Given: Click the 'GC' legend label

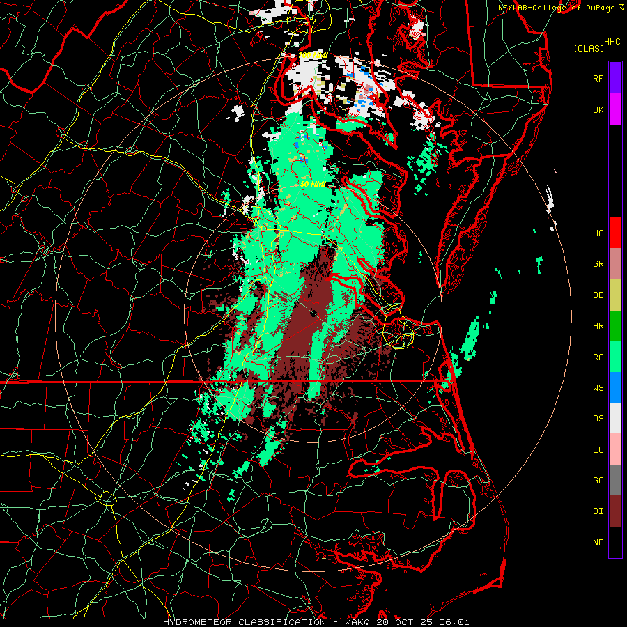Looking at the screenshot, I should 598,481.
